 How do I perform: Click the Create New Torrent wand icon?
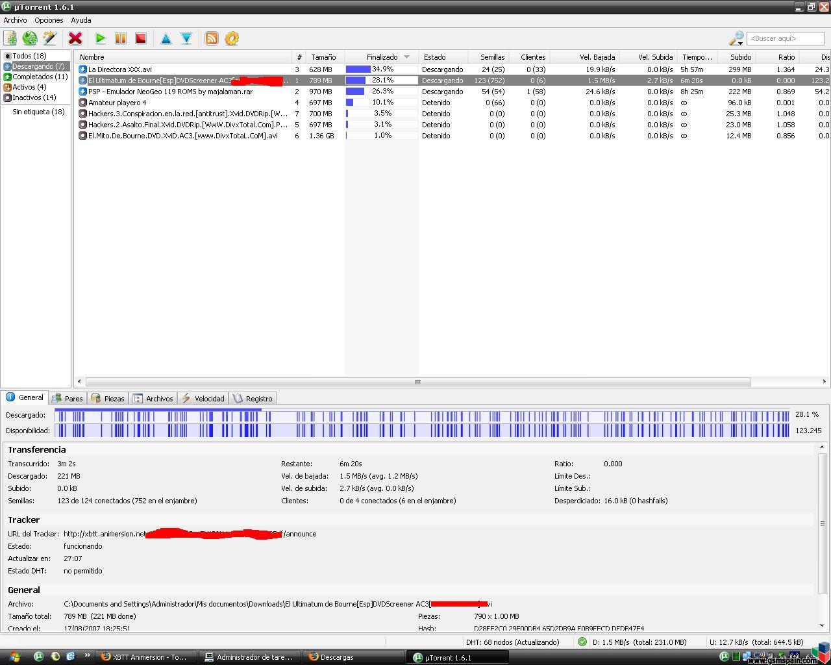tap(50, 38)
